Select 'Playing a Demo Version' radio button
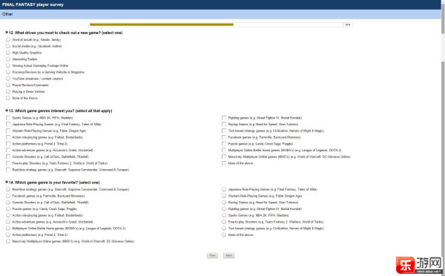Image resolution: width=445 pixels, height=276 pixels. (x=8, y=91)
